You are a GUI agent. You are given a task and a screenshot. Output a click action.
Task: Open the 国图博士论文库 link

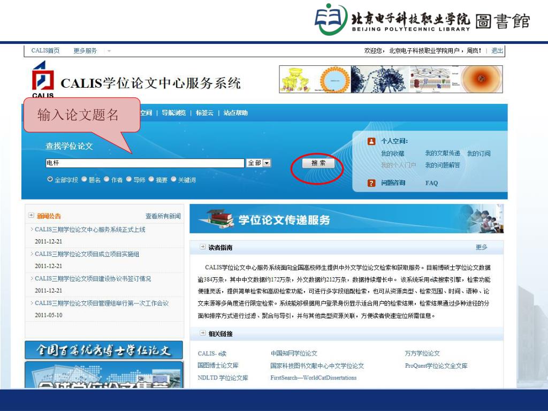click(x=218, y=365)
